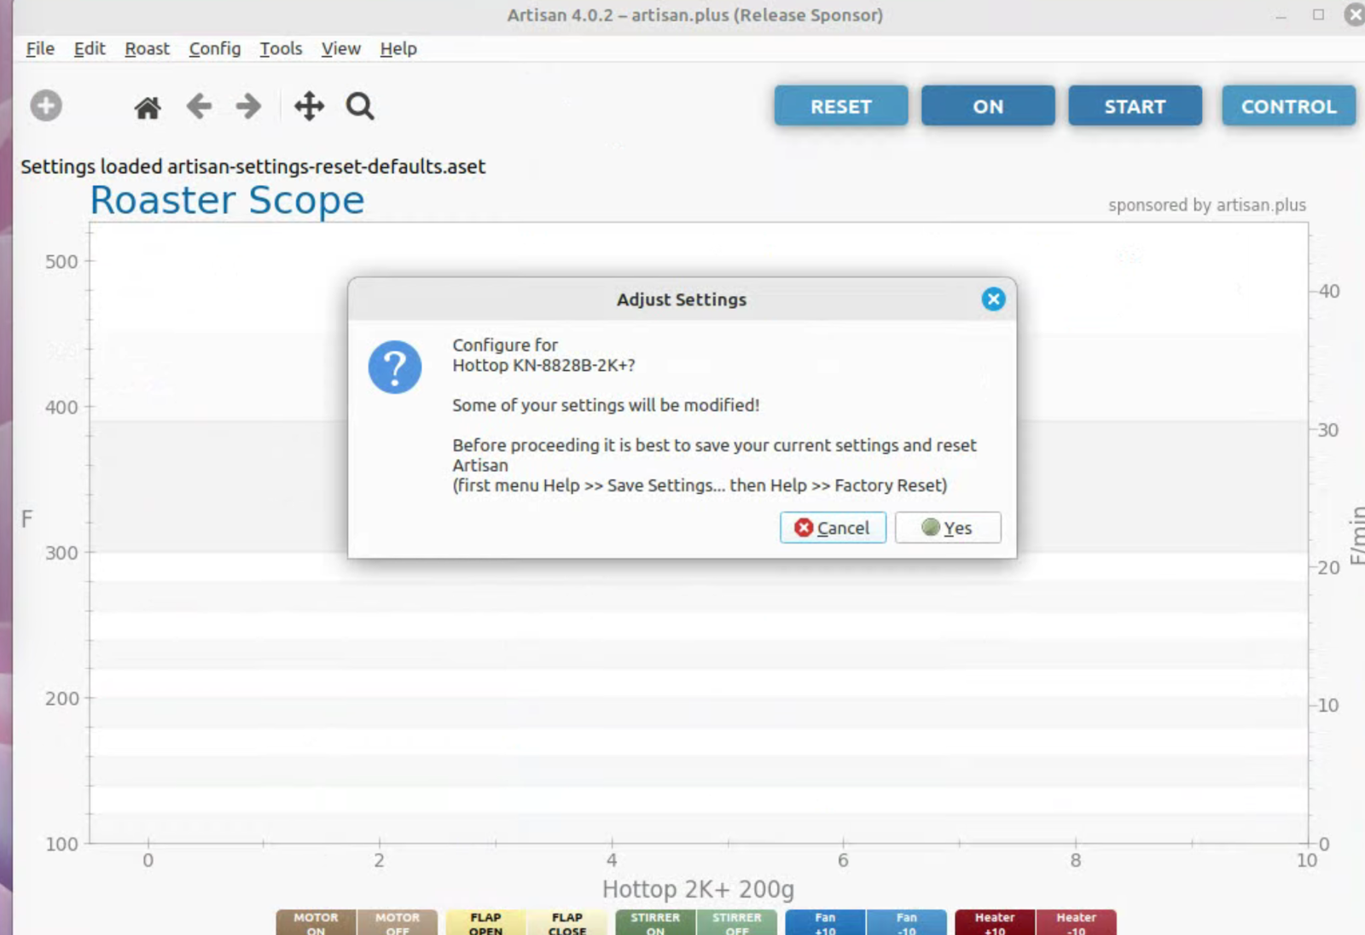Click the forward arrow navigation icon

[x=248, y=107]
